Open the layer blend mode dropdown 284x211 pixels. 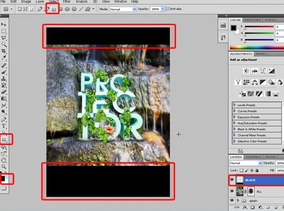point(246,163)
